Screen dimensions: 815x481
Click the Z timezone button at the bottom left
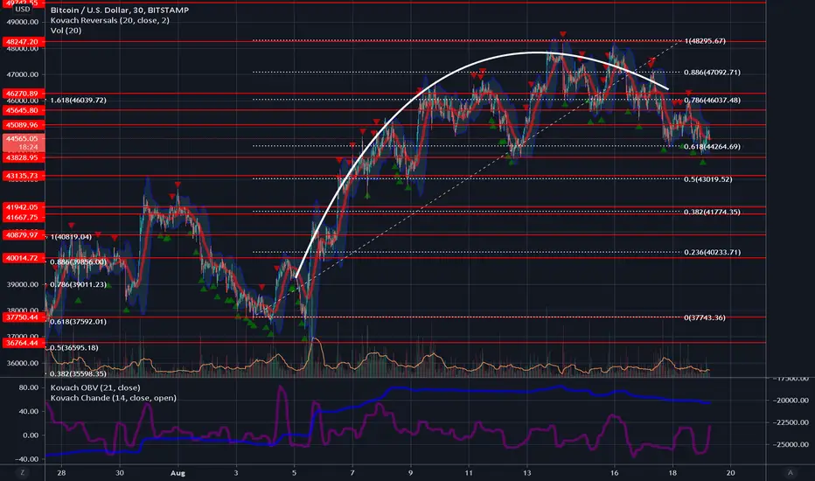pyautogui.click(x=23, y=472)
